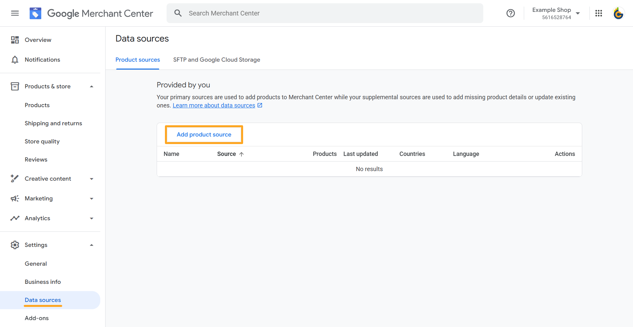Viewport: 633px width, 327px height.
Task: Click the Marketing megaphone icon
Action: (15, 198)
